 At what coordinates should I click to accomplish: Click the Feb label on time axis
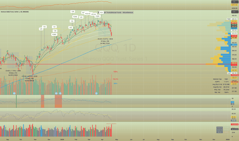[x=76, y=139]
